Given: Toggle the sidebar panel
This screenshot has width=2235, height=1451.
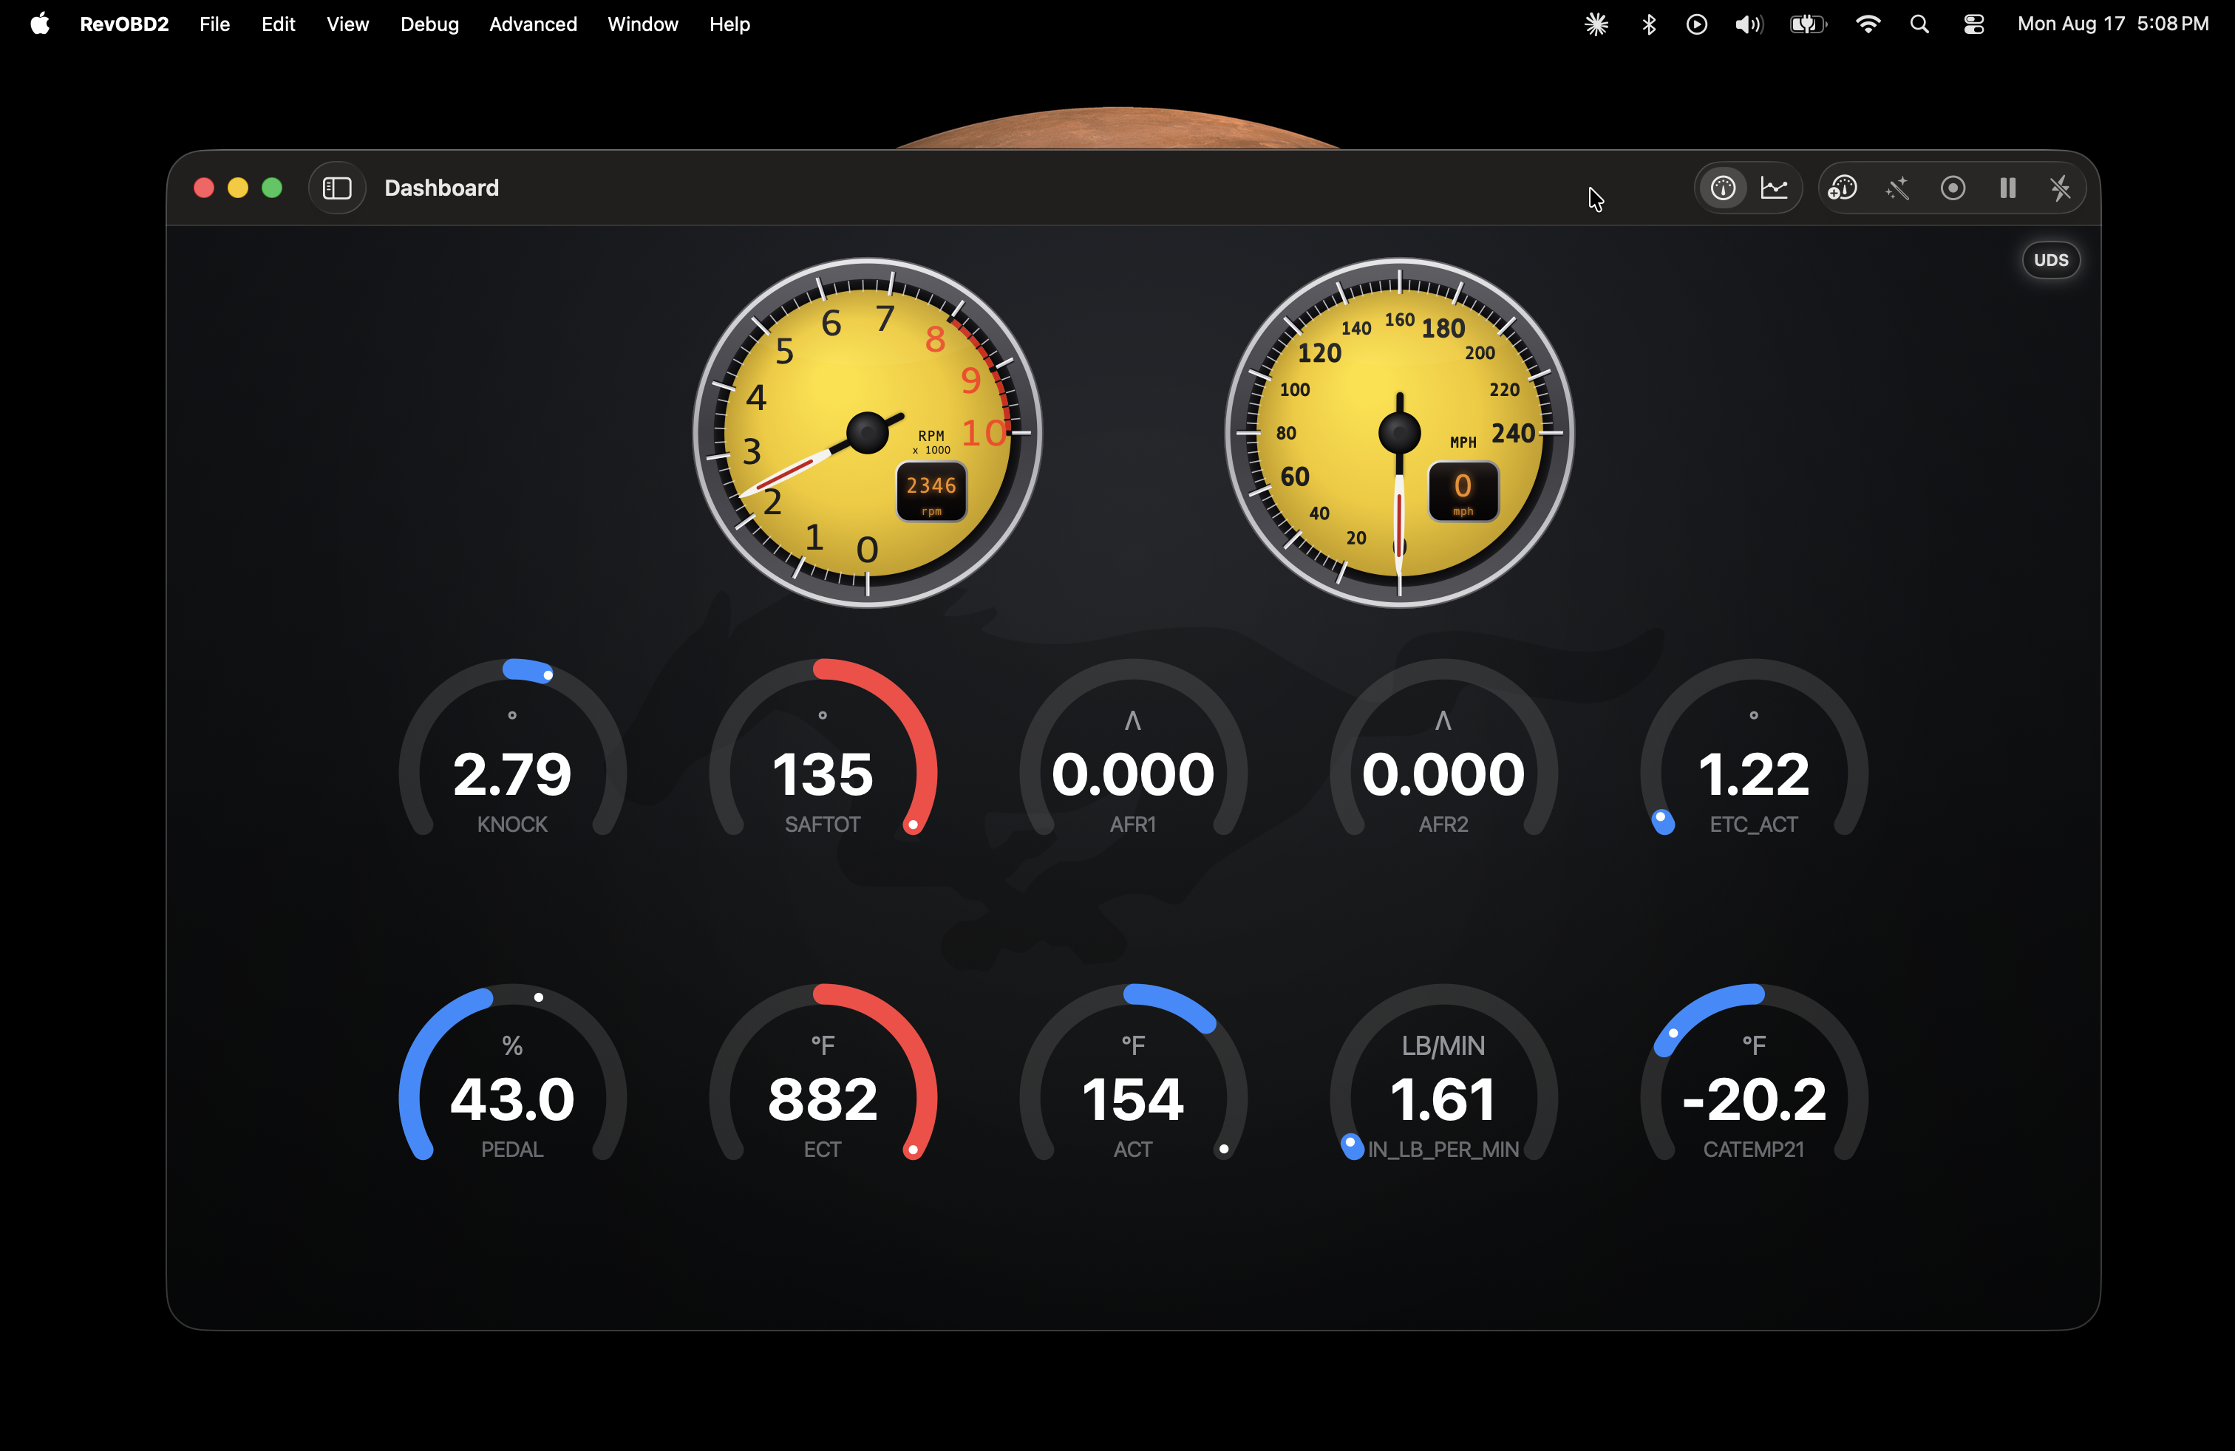Looking at the screenshot, I should [x=337, y=188].
